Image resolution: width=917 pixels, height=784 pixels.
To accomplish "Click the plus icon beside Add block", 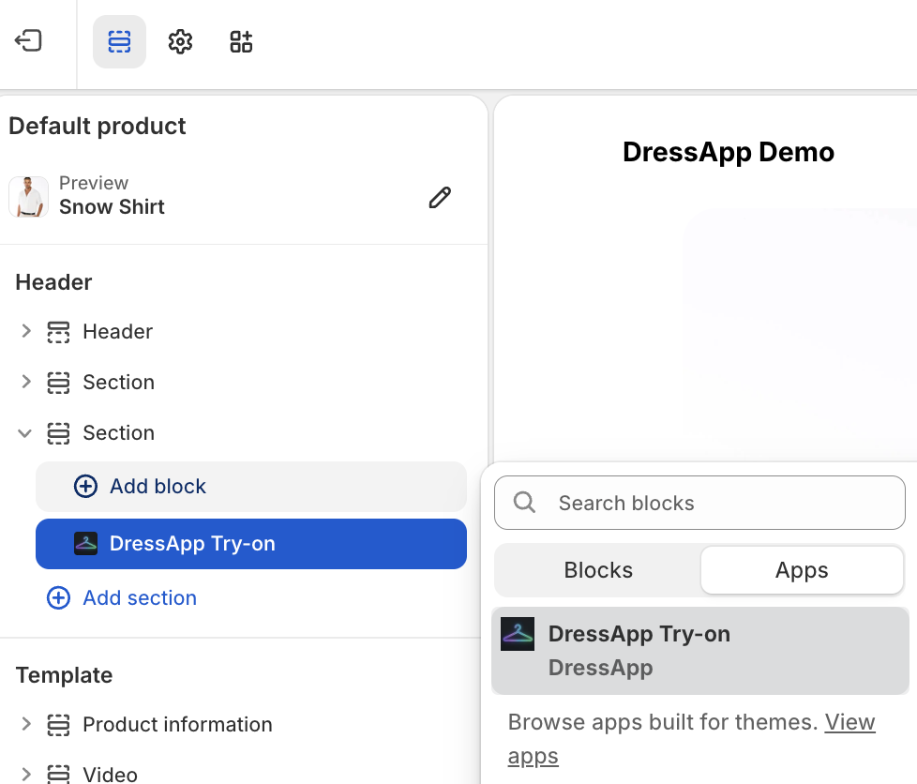I will click(85, 486).
